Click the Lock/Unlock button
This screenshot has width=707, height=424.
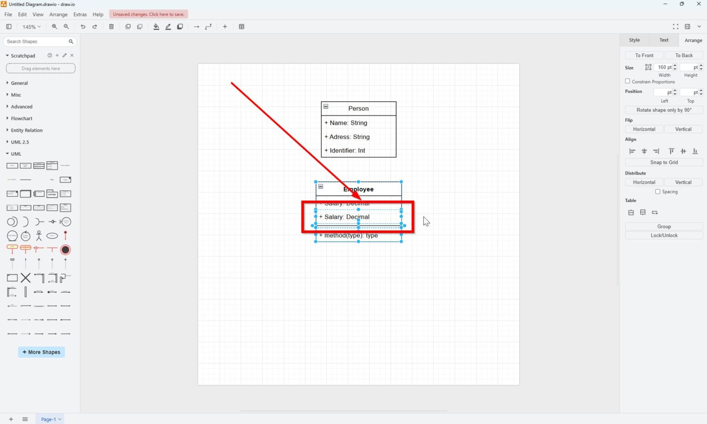pyautogui.click(x=664, y=235)
